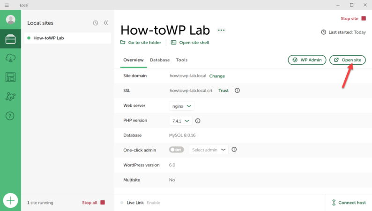
Task: Open Select admin dropdown
Action: tap(208, 150)
